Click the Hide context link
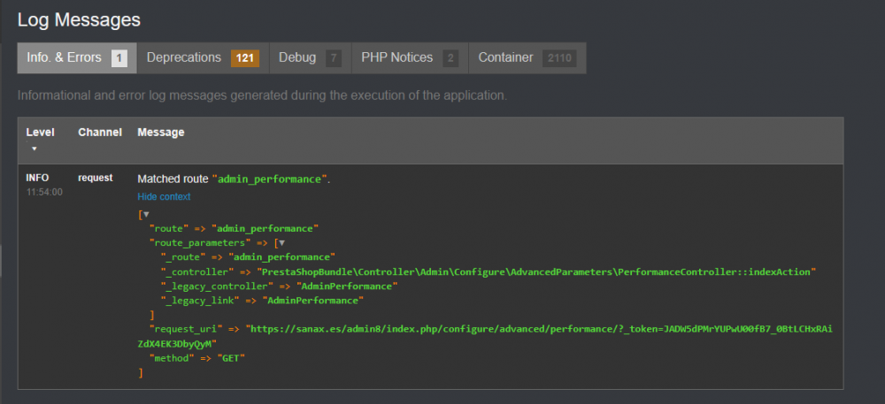The image size is (885, 404). (164, 196)
